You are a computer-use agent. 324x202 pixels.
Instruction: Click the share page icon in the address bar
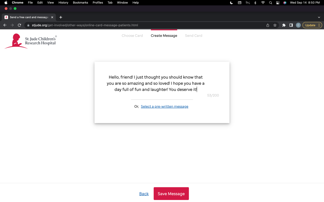point(268,25)
